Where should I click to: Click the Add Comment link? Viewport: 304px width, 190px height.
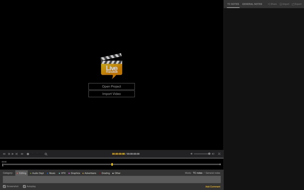(x=213, y=187)
